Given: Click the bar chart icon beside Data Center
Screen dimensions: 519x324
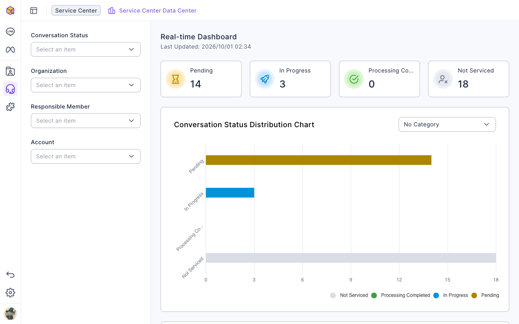Looking at the screenshot, I should (x=112, y=11).
